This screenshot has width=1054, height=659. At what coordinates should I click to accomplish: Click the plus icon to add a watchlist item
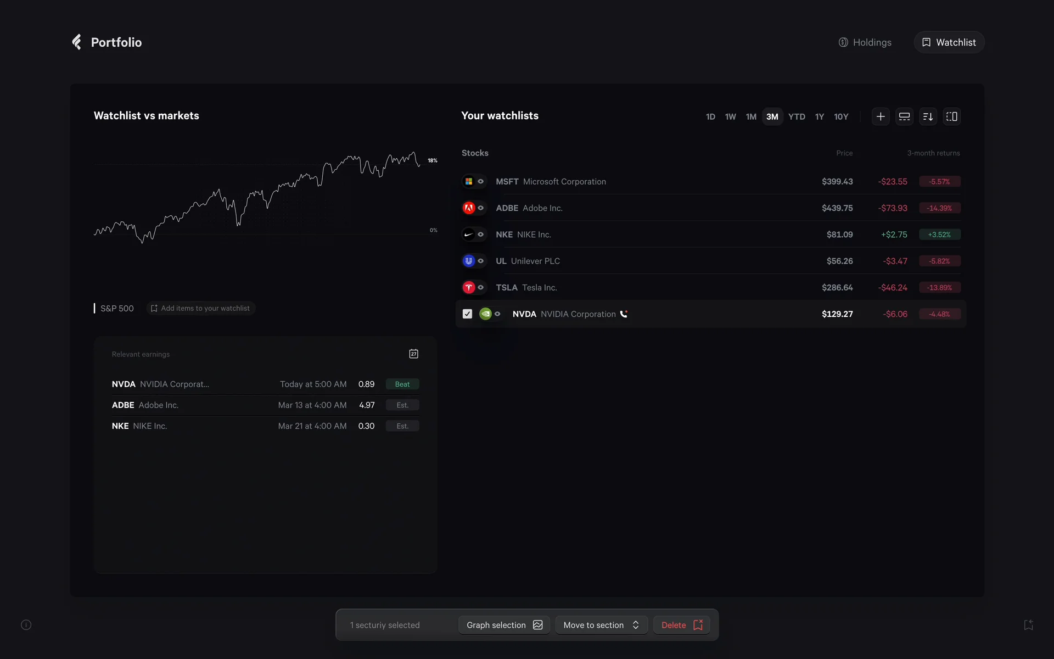click(881, 116)
